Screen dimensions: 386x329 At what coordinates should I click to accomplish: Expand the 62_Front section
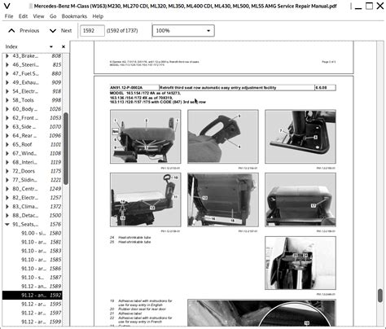pyautogui.click(x=7, y=118)
